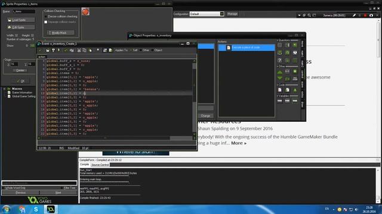Click the heart-shaped icon in the Questions section

295,52
